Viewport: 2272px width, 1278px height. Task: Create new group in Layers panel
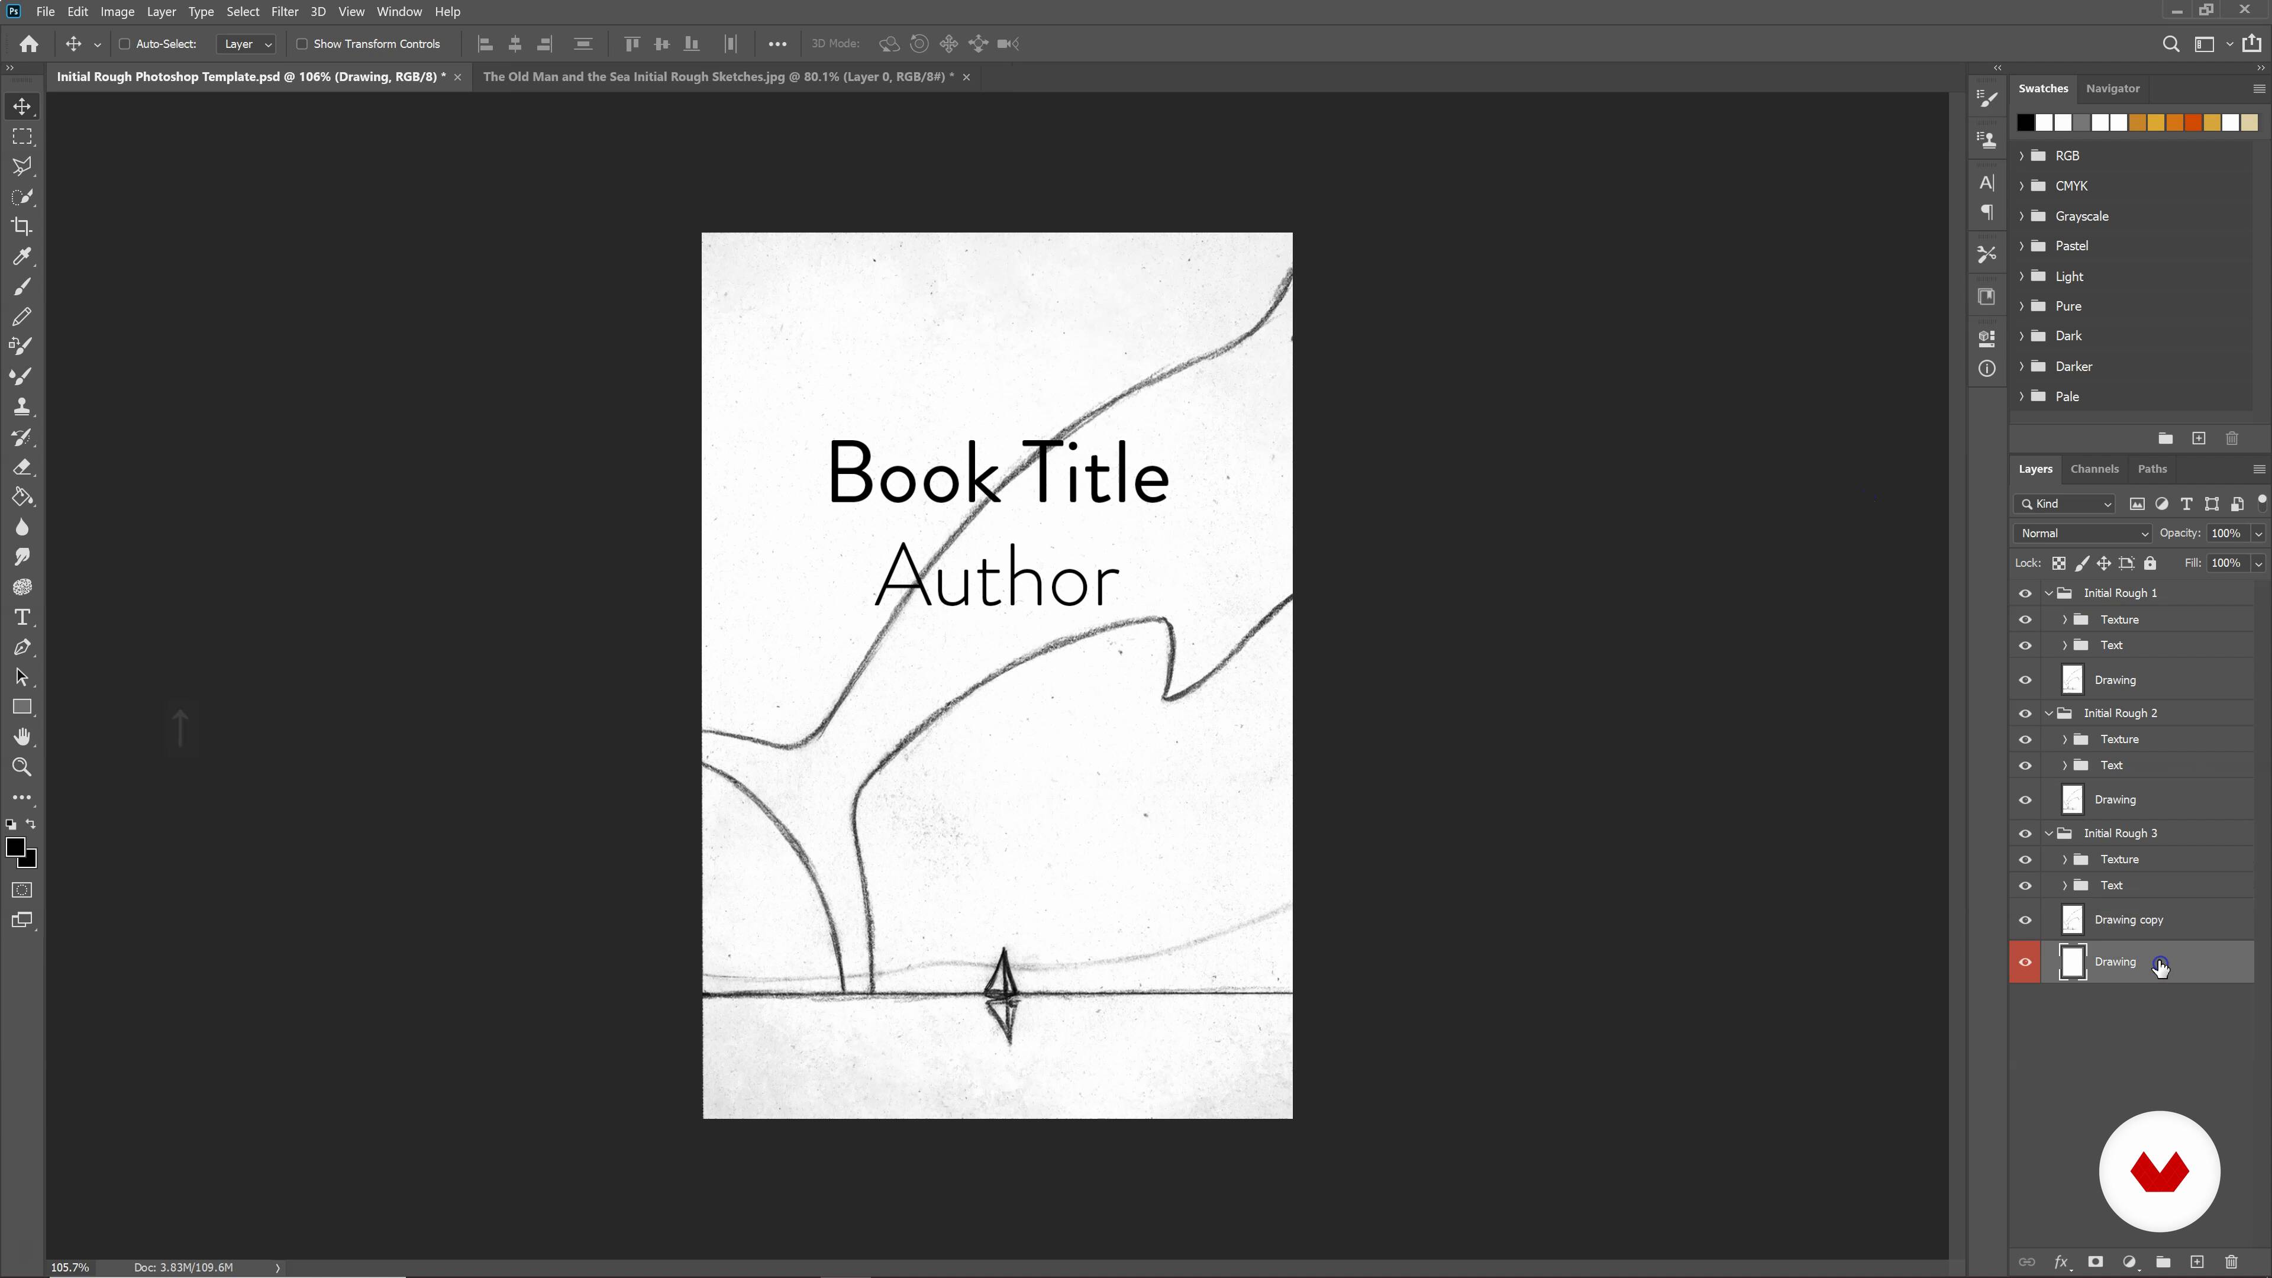[x=2163, y=1262]
